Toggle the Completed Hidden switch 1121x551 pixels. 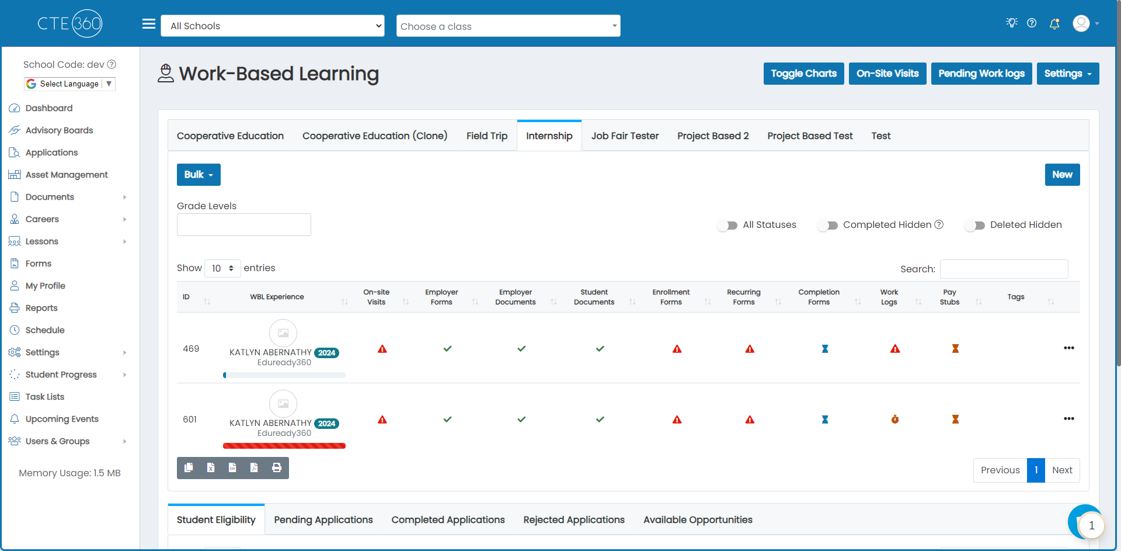coord(828,226)
